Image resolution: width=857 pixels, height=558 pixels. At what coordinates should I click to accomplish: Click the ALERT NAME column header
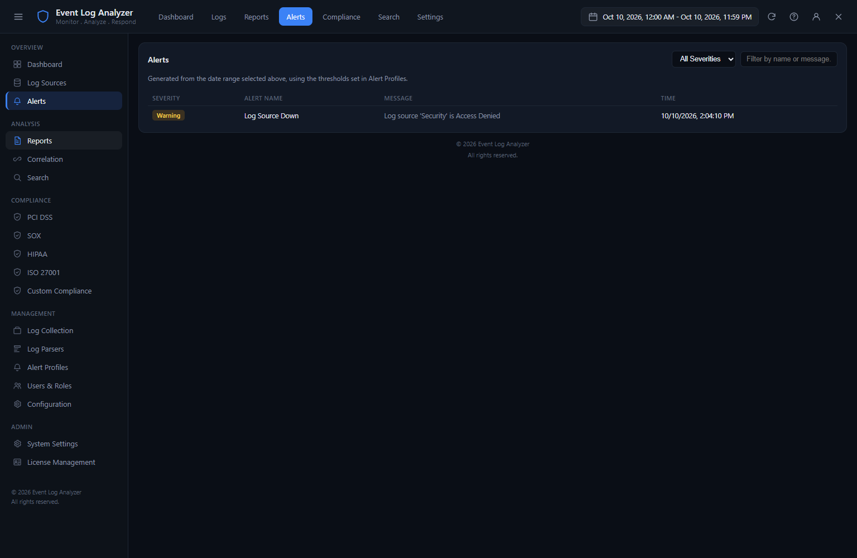coord(263,98)
